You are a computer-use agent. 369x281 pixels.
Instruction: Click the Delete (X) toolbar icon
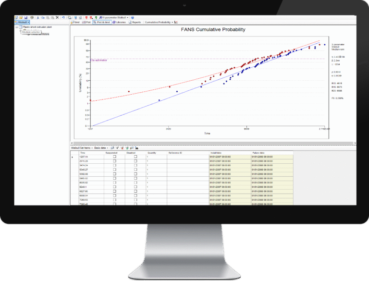pyautogui.click(x=57, y=17)
